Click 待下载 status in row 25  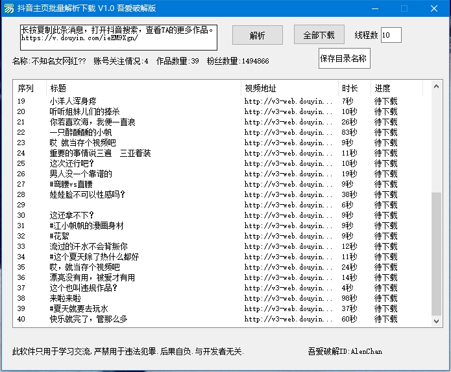(385, 163)
